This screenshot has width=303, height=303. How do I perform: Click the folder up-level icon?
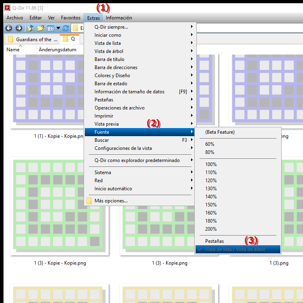(31, 28)
